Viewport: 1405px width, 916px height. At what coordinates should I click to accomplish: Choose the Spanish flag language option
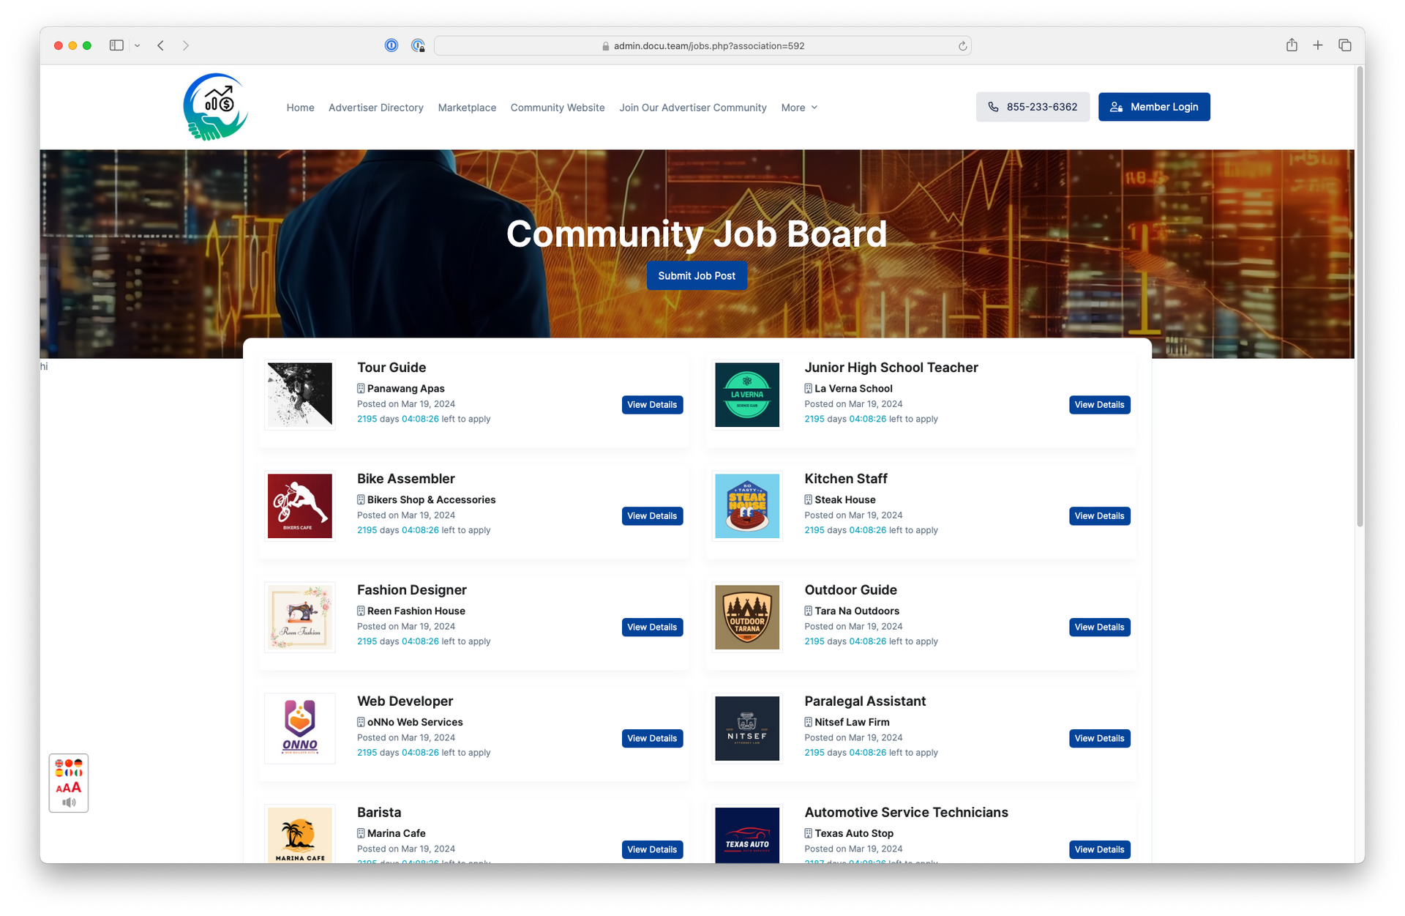click(x=59, y=772)
